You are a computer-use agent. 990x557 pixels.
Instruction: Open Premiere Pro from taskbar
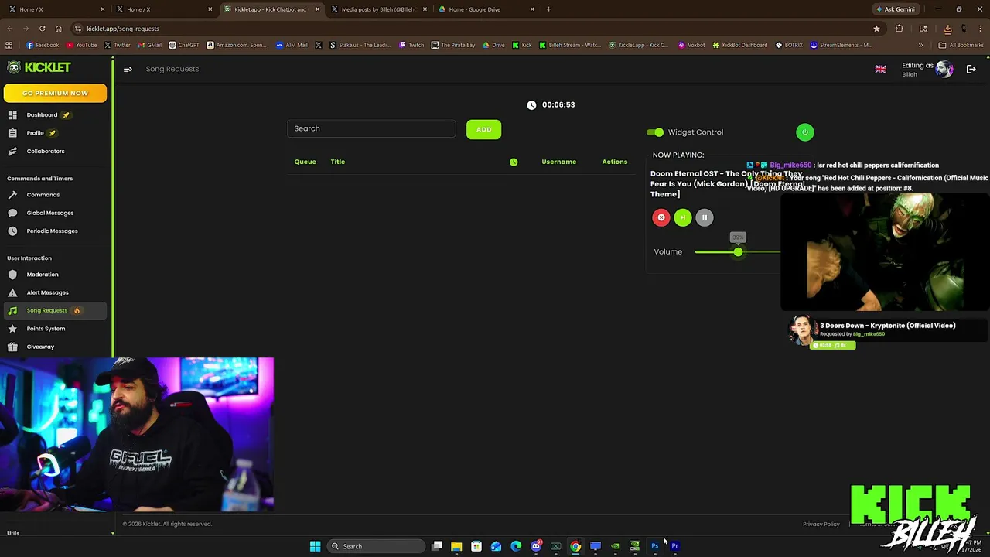[674, 546]
